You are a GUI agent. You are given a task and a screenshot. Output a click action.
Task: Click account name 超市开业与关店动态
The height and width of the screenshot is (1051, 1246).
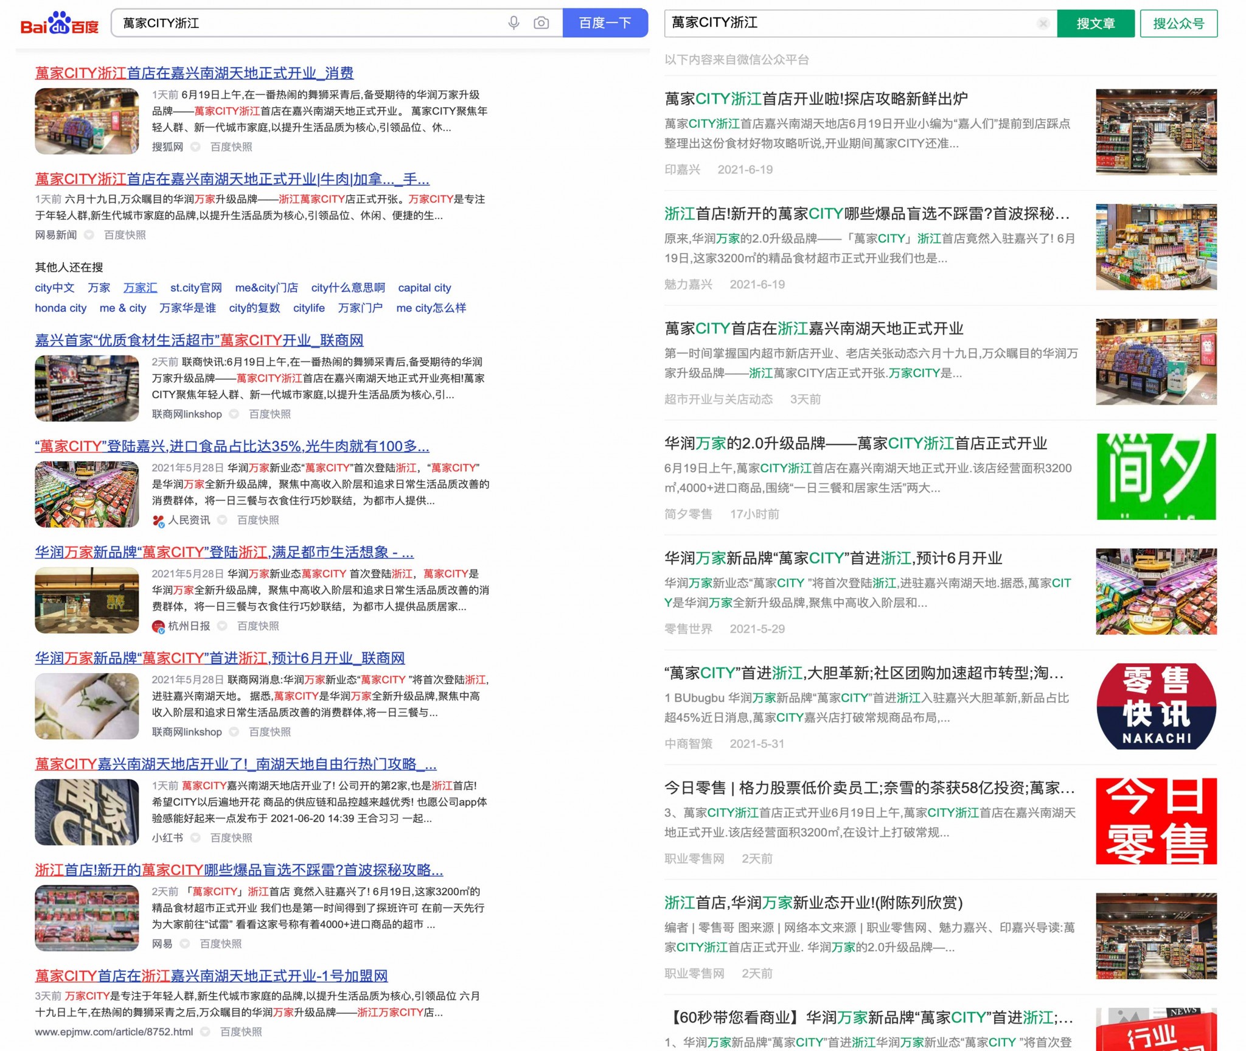[x=719, y=399]
